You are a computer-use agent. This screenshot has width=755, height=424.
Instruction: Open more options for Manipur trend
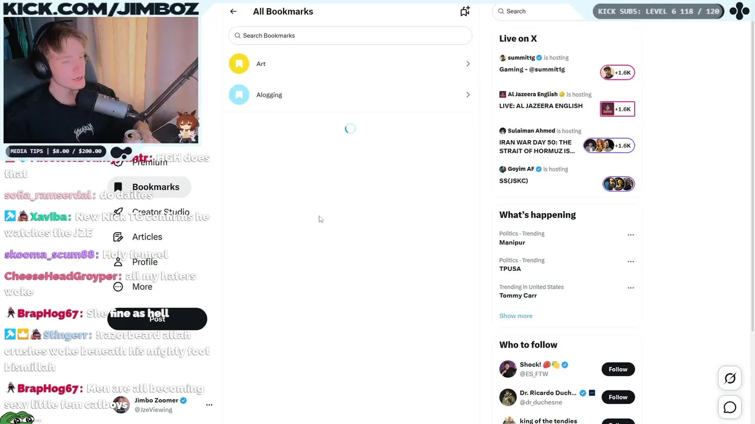[631, 235]
